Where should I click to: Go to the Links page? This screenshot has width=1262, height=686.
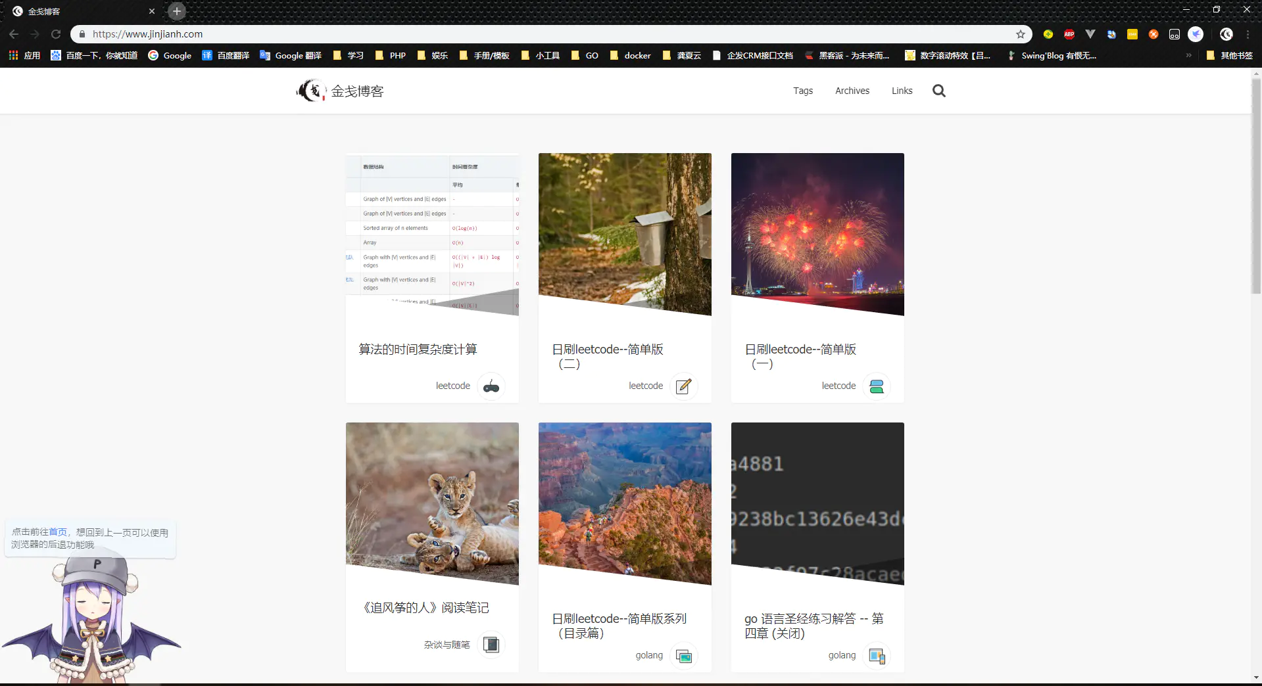902,91
